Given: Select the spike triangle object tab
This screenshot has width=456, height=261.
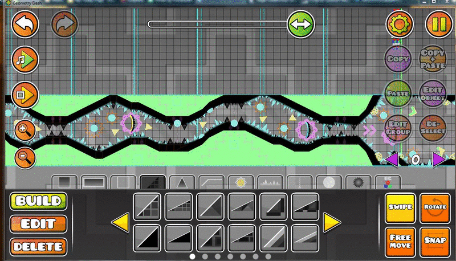Looking at the screenshot, I should click(x=182, y=182).
